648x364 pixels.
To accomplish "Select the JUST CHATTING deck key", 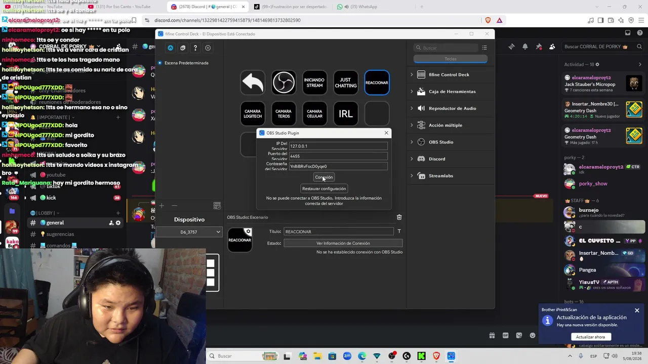I will pos(345,82).
